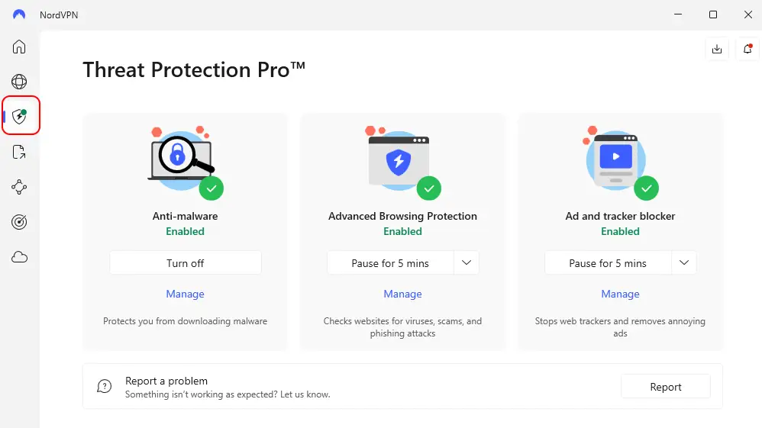Open the Meshnet nodes sidebar icon

click(19, 187)
